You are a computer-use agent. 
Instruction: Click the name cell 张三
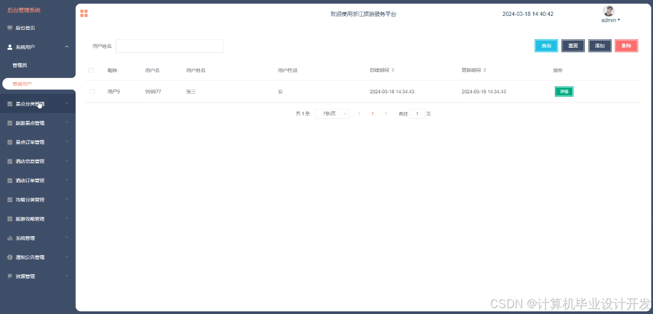tap(191, 92)
